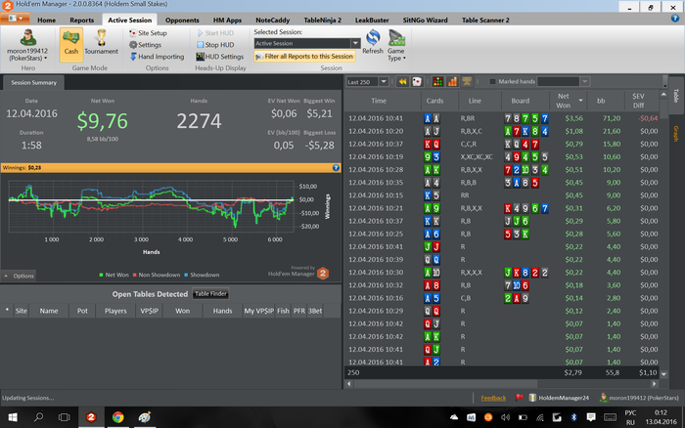Sort open tables by VP$IP column
685x428 pixels.
[149, 311]
